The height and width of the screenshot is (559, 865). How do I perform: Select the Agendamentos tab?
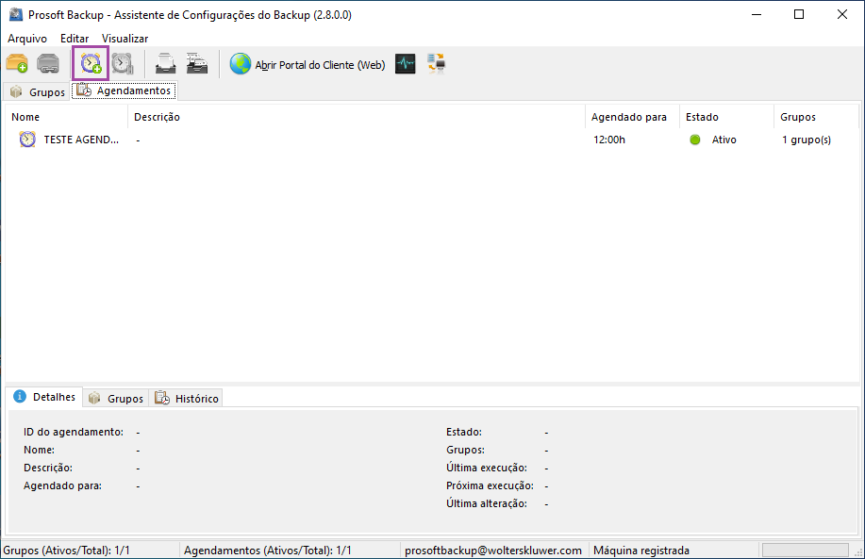pyautogui.click(x=124, y=90)
